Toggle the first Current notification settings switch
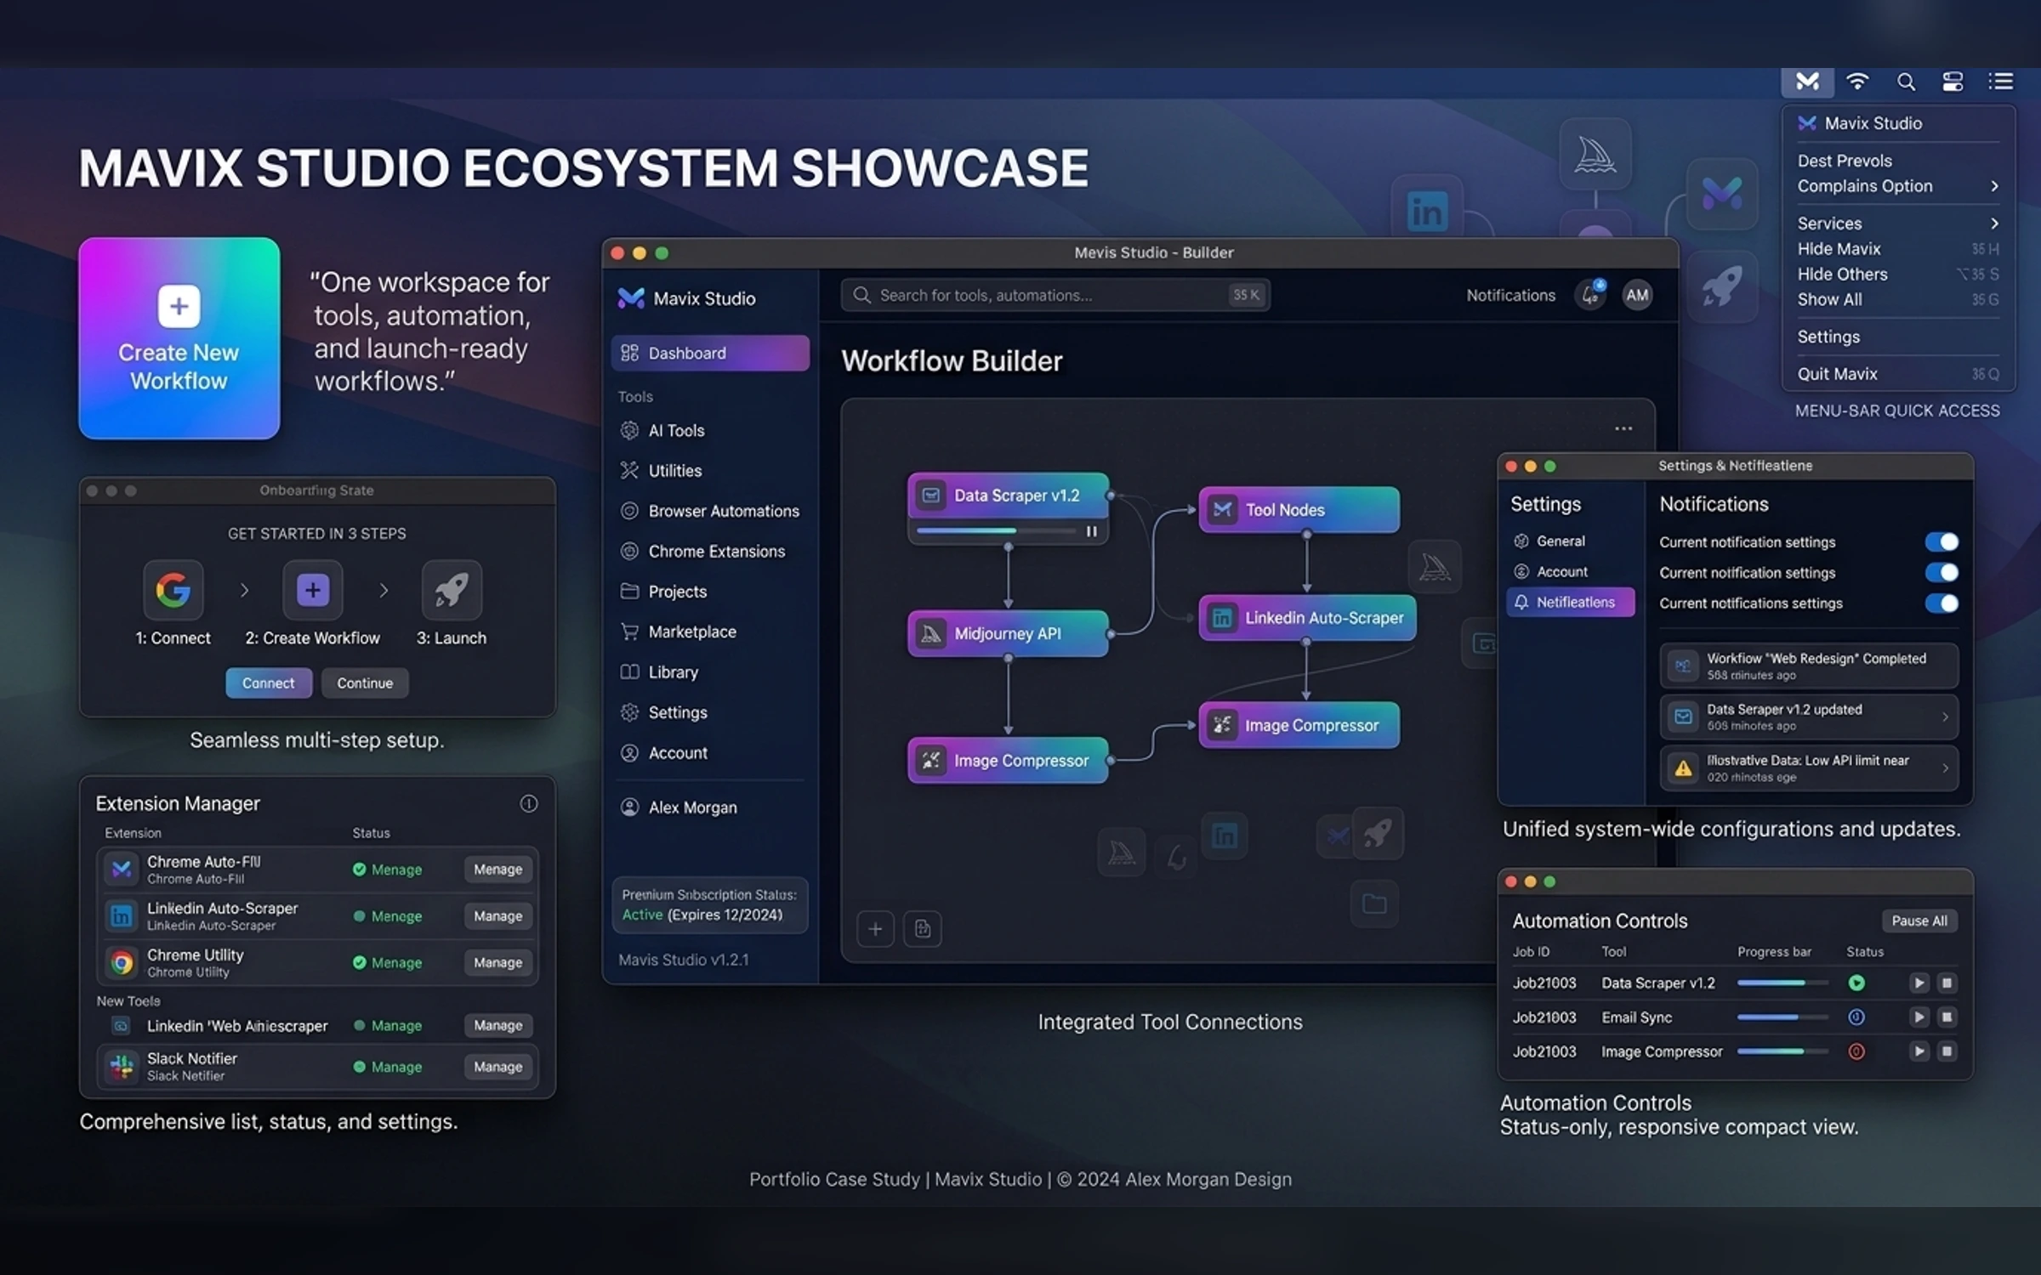The width and height of the screenshot is (2041, 1275). coord(1942,541)
